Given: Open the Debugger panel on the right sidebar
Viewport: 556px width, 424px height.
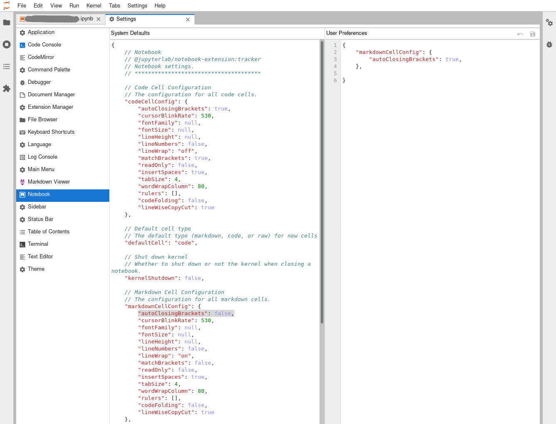Looking at the screenshot, I should [549, 44].
